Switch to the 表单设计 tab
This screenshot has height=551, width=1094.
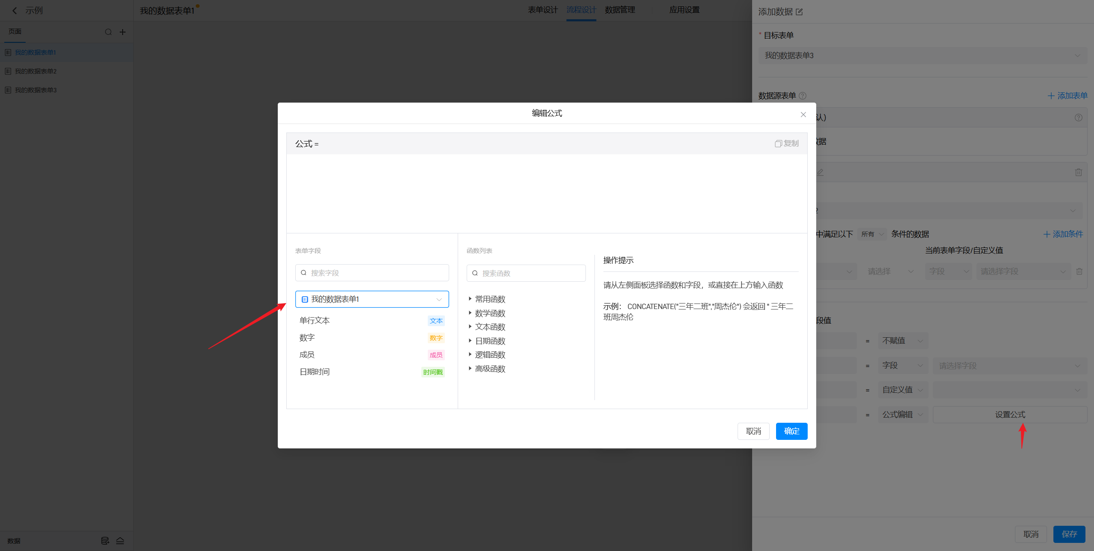[542, 10]
